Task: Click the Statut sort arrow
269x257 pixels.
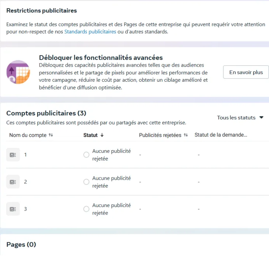Action: coord(102,135)
